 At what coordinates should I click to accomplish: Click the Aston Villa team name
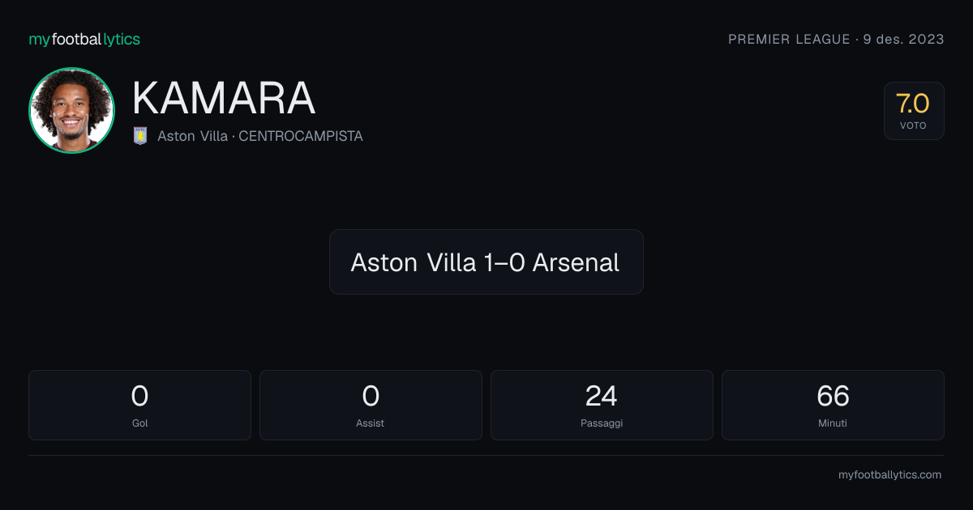click(x=192, y=136)
